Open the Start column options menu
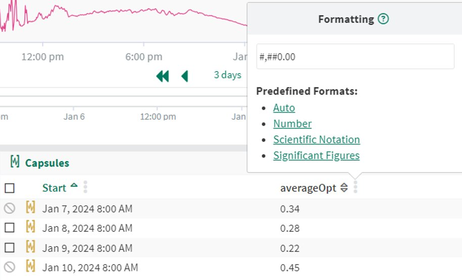The image size is (462, 280). click(x=85, y=188)
